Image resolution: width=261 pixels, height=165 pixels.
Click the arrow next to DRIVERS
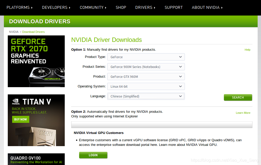pos(155,8)
